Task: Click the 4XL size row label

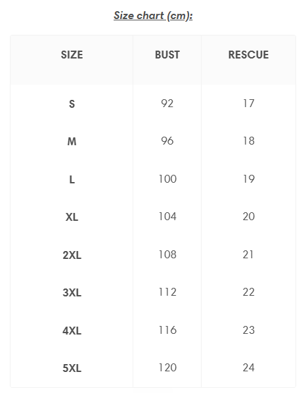Action: [x=72, y=331]
